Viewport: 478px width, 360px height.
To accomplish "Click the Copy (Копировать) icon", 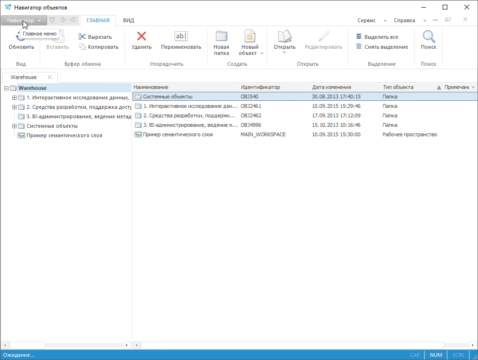I will click(x=82, y=47).
